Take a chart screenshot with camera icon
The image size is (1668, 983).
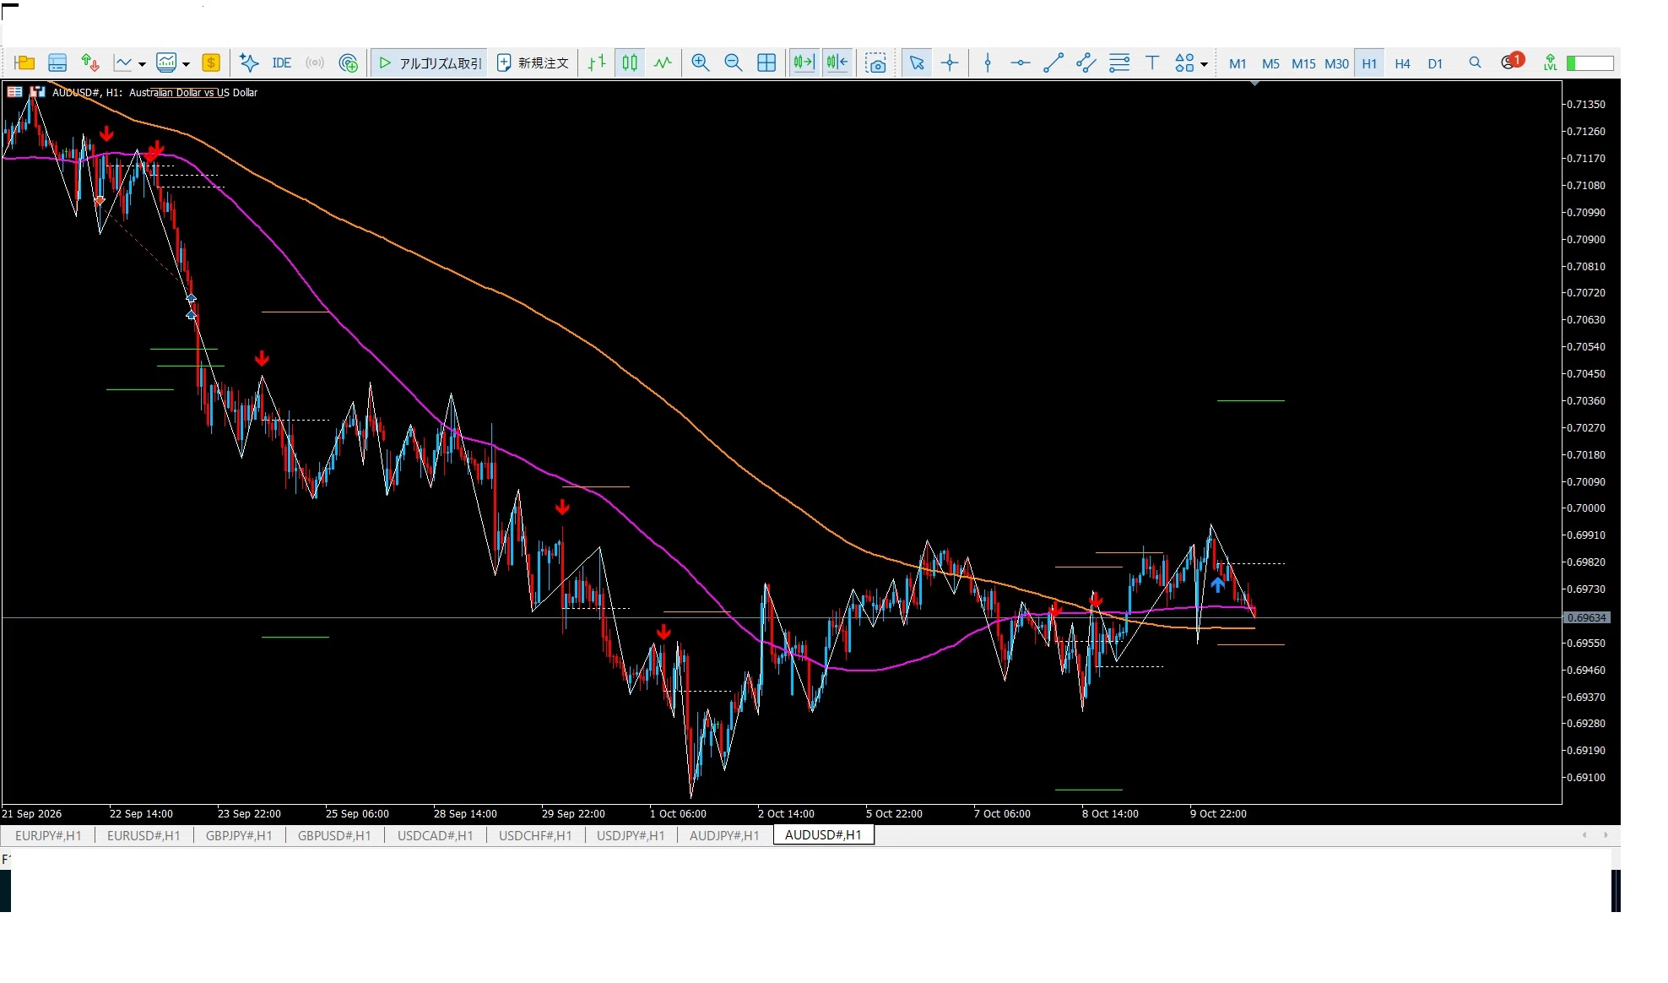point(876,62)
